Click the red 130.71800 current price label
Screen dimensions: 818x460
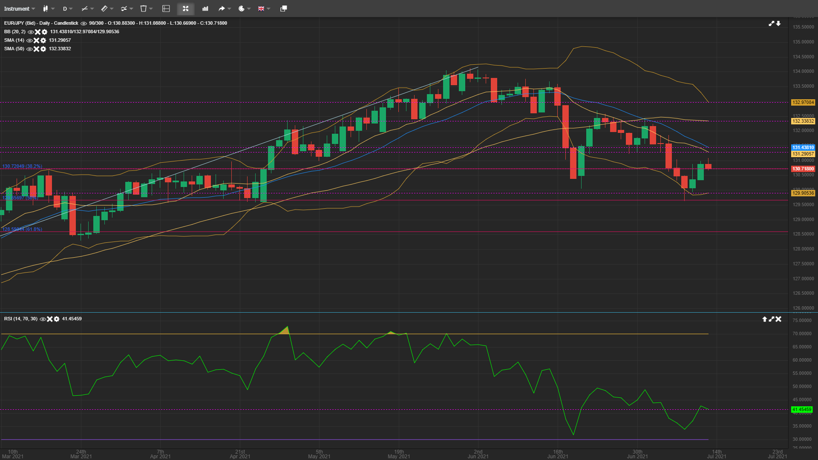tap(803, 169)
